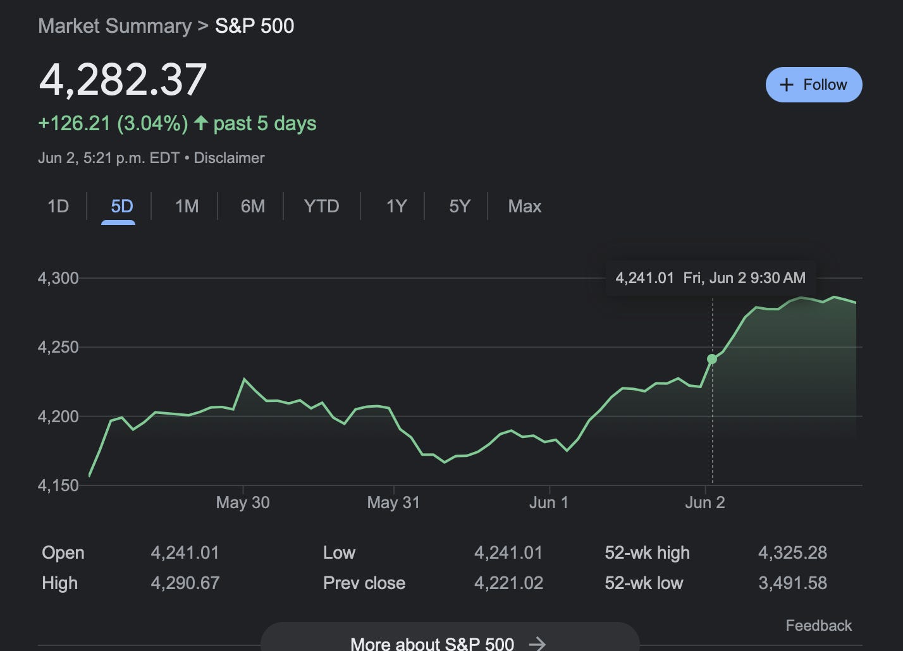
Task: Click the High value 4,290.67
Action: (185, 583)
